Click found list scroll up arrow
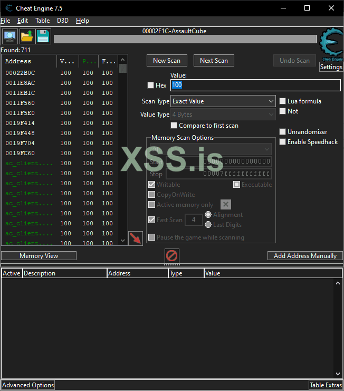The image size is (344, 391). (122, 60)
